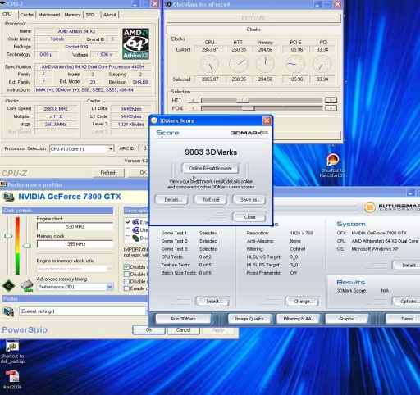The height and width of the screenshot is (395, 420).
Task: Click the Filtering & AA button
Action: pyautogui.click(x=299, y=319)
